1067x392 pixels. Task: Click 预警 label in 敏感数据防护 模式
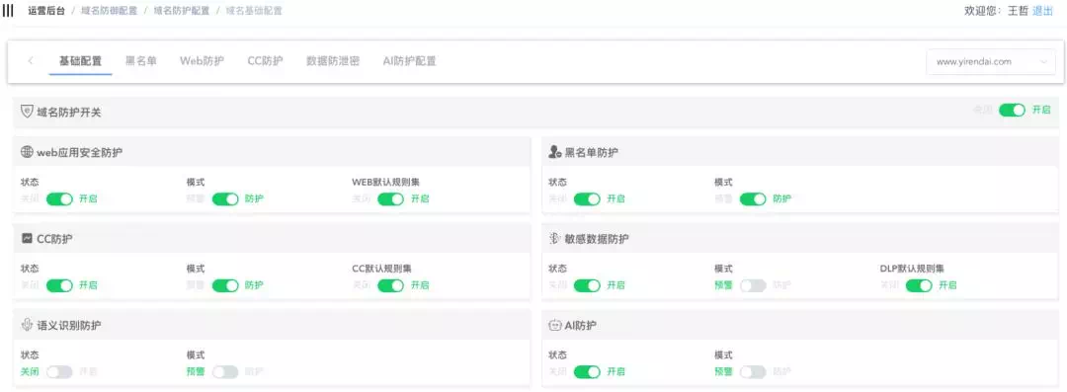pyautogui.click(x=723, y=285)
